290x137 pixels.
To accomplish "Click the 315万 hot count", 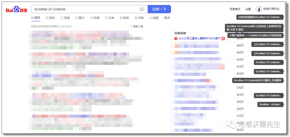I will (240, 116).
